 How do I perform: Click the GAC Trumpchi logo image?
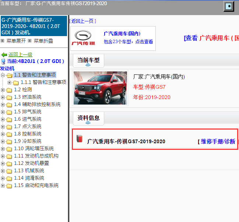[83, 38]
